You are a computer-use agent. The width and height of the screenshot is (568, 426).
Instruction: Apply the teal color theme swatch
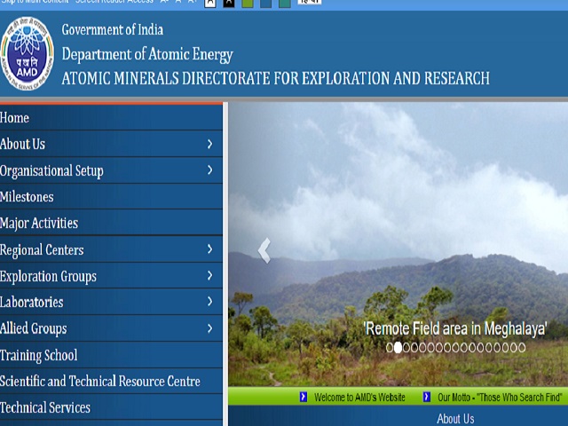pos(285,4)
